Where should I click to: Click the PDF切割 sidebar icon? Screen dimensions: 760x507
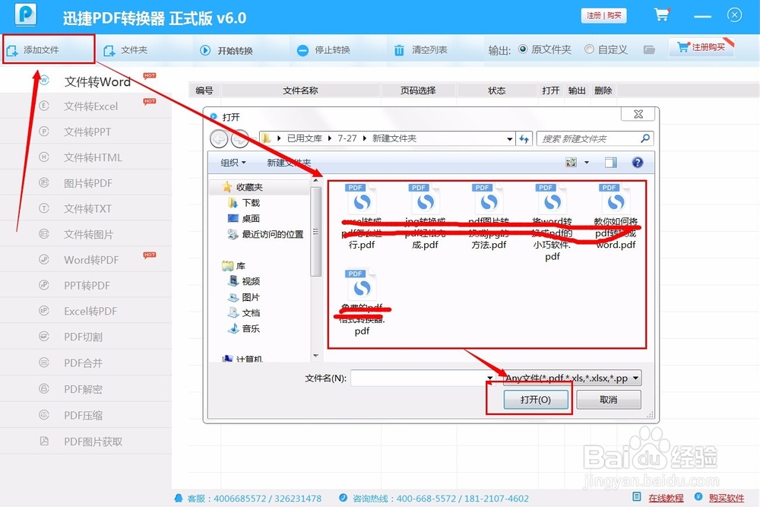pyautogui.click(x=44, y=336)
